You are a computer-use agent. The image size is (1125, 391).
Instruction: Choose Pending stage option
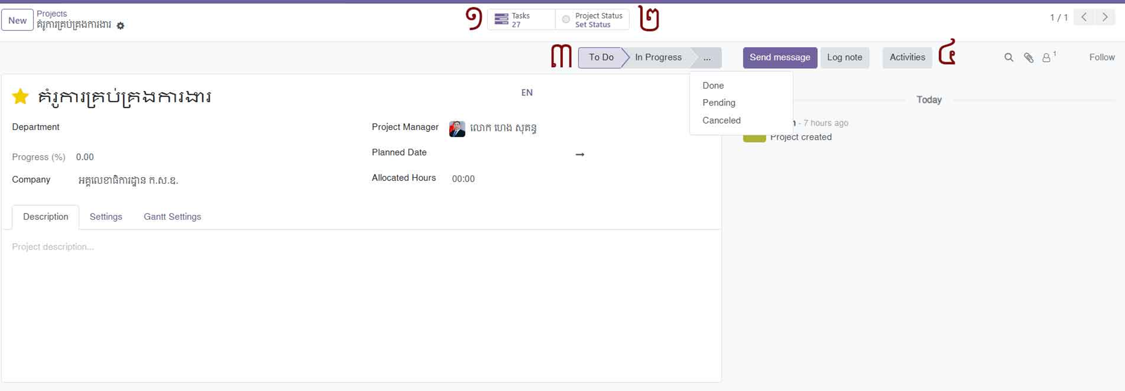coord(718,102)
